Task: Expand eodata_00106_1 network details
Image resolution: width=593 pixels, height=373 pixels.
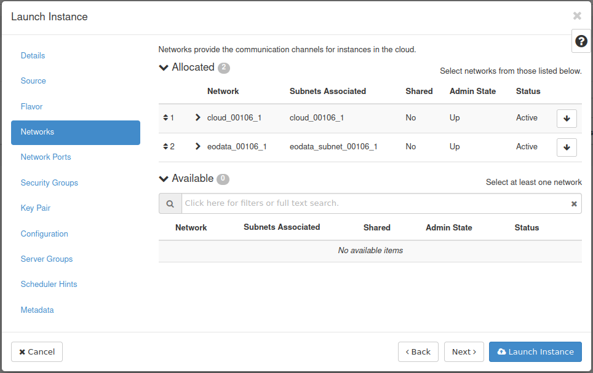Action: coord(197,146)
